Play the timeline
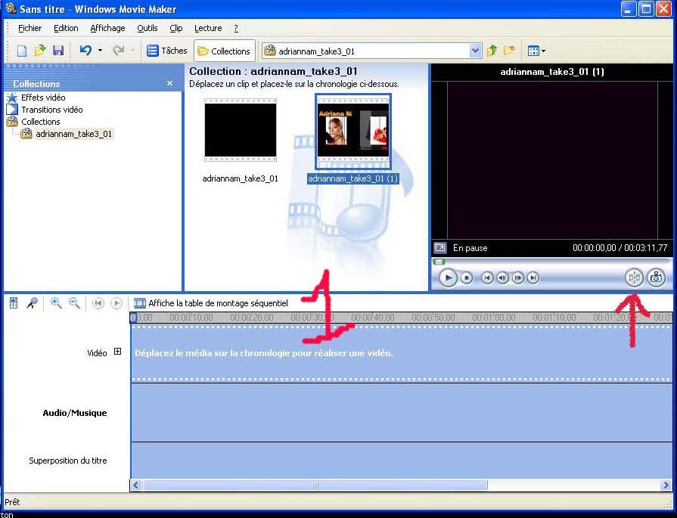Image resolution: width=677 pixels, height=518 pixels. click(x=116, y=303)
